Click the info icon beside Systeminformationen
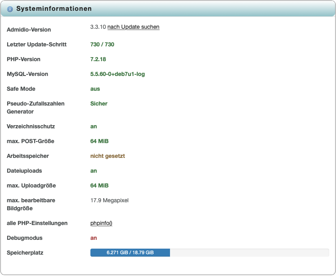Screen dimensions: 336x277 pos(10,9)
